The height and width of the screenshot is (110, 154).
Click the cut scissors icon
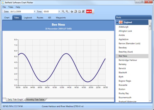pos(72,12)
